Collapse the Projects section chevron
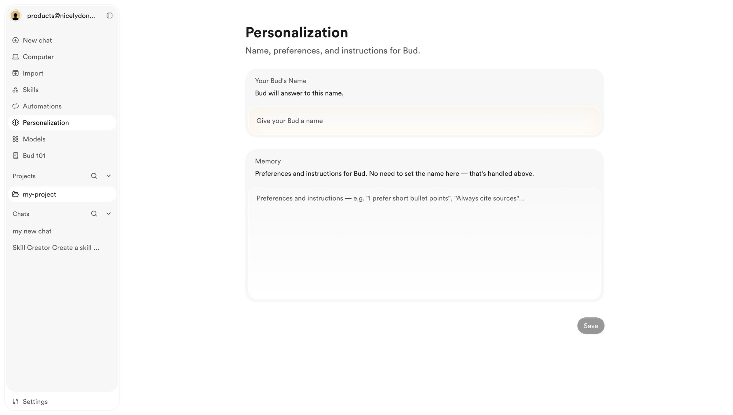Viewport: 733px width, 415px height. [x=108, y=176]
